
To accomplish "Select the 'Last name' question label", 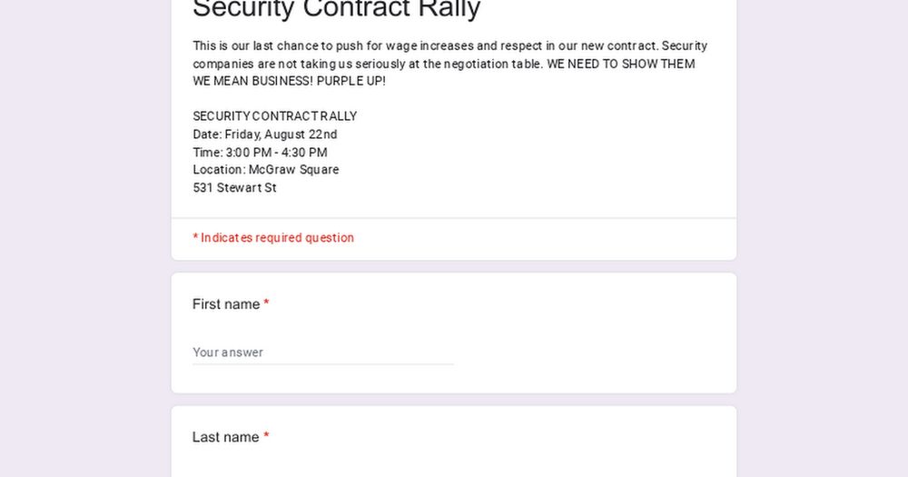I will (x=226, y=437).
